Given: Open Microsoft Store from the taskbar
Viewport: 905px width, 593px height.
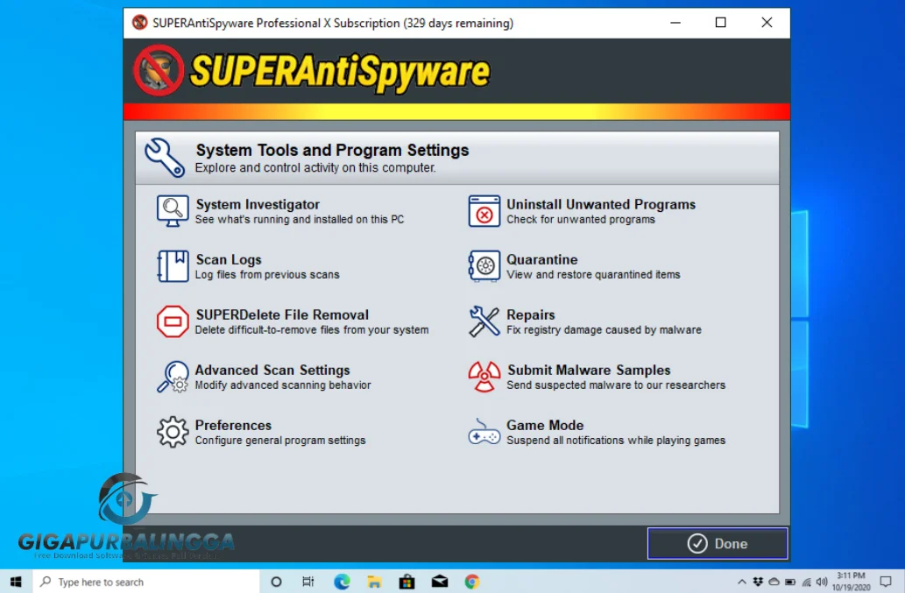Looking at the screenshot, I should [407, 582].
